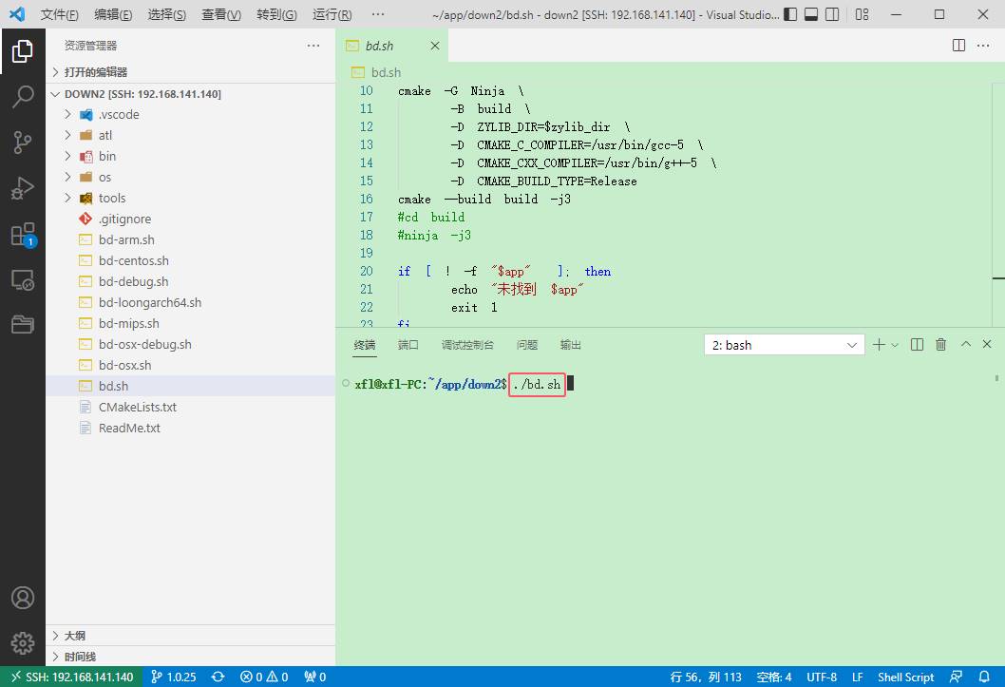The width and height of the screenshot is (1005, 687).
Task: Open CMakeLists.txt in the explorer
Action: click(x=137, y=407)
